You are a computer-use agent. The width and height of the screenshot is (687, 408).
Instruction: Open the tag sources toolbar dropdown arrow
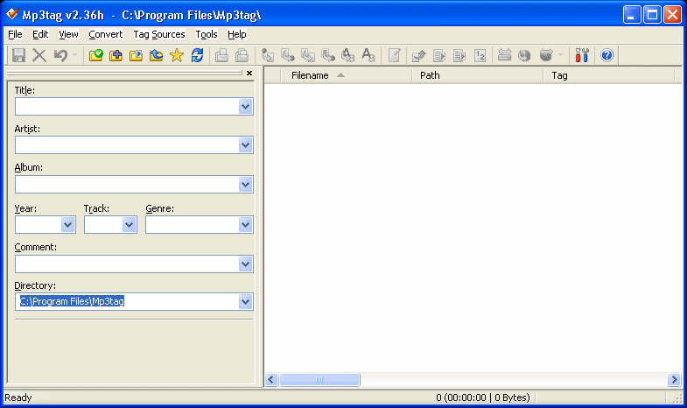560,55
